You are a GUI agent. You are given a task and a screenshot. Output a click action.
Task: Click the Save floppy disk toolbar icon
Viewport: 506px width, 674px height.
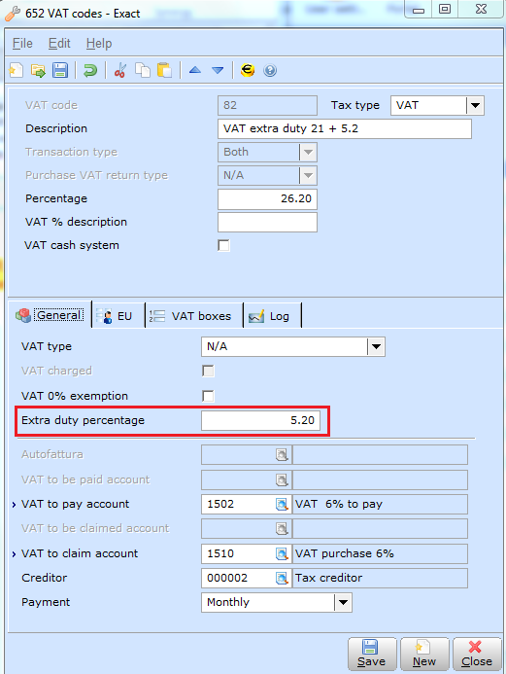pyautogui.click(x=60, y=70)
